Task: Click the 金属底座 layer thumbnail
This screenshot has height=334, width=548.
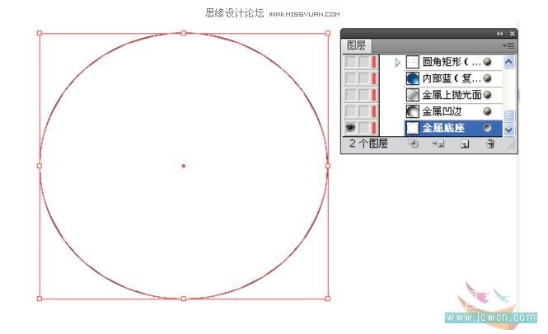Action: [x=412, y=128]
